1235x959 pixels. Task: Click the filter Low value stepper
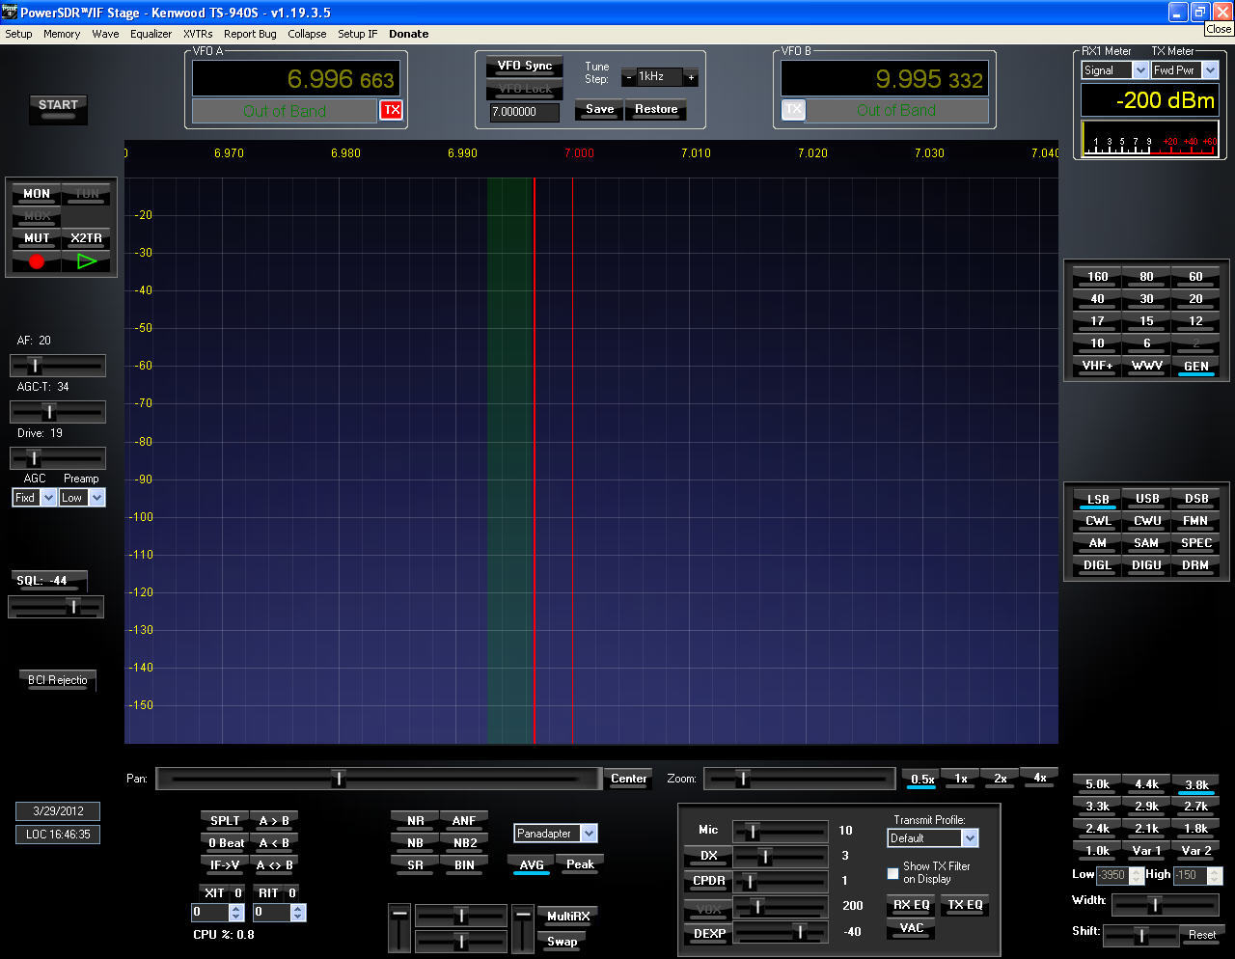coord(1137,875)
